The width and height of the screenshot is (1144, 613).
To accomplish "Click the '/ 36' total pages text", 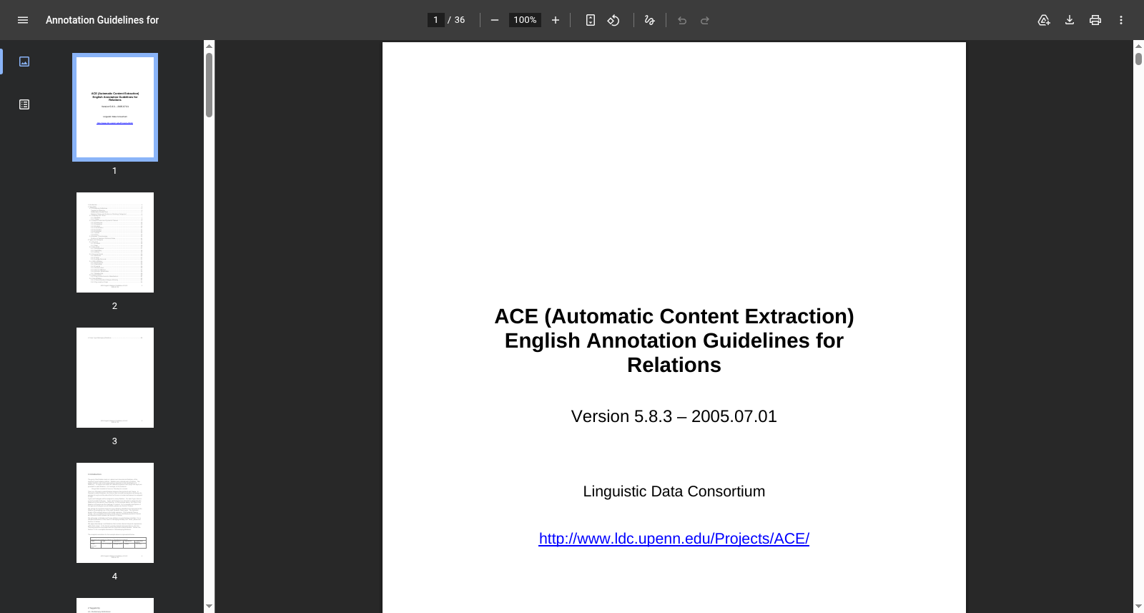I will [456, 20].
